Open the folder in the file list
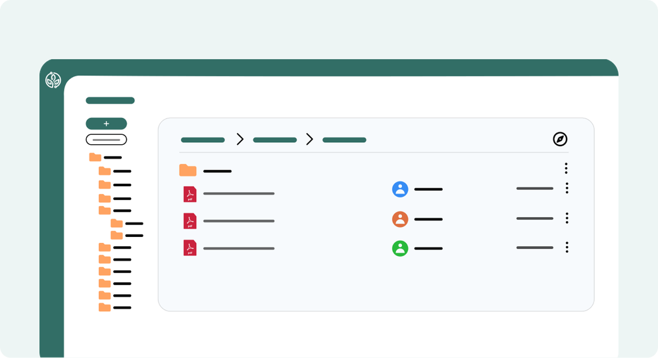The height and width of the screenshot is (358, 658). click(x=188, y=171)
